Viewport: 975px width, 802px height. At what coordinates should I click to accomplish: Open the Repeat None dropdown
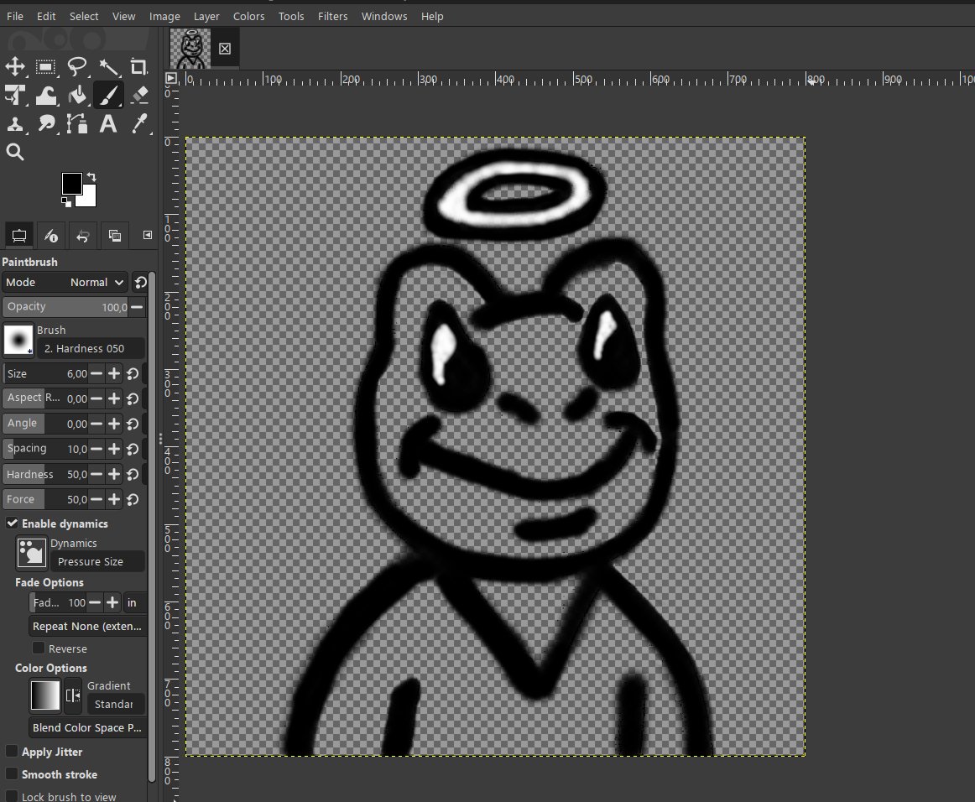coord(87,626)
